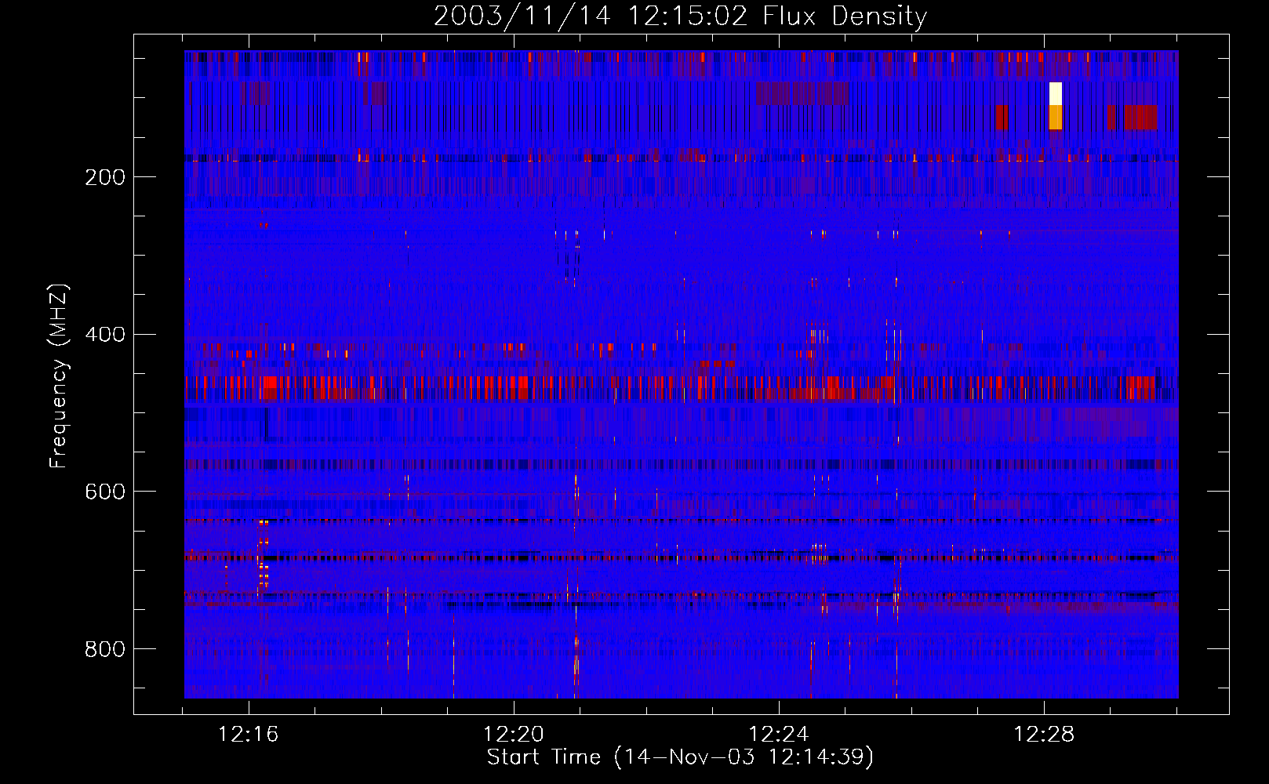Select the 400 frequency tick label
This screenshot has height=784, width=1269.
(x=105, y=335)
